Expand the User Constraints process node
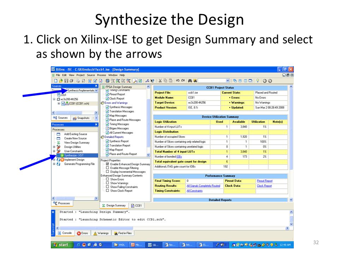This screenshot has width=339, height=254. pyautogui.click(x=54, y=151)
